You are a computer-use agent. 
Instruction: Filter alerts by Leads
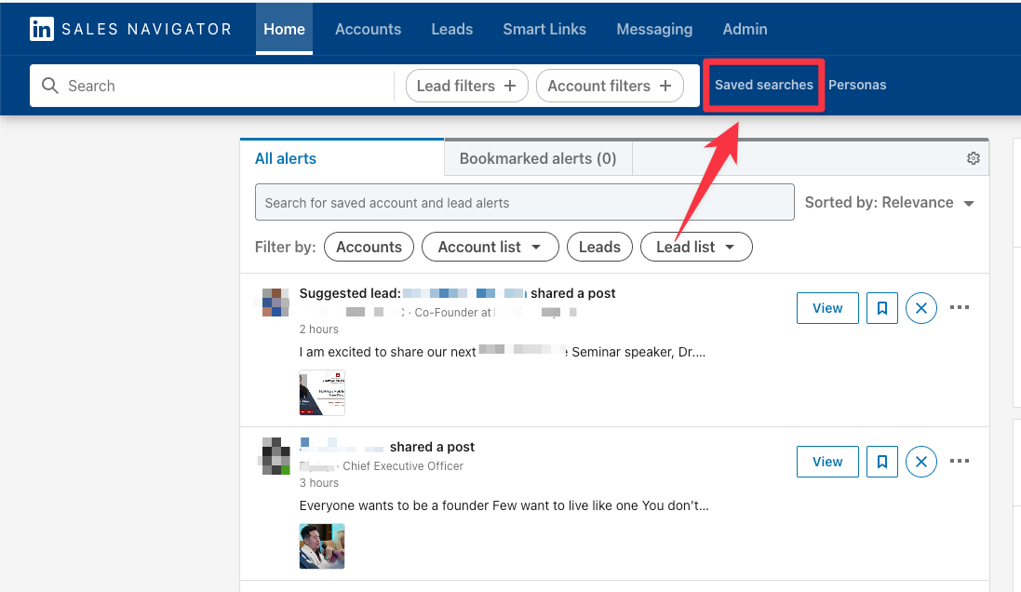599,247
